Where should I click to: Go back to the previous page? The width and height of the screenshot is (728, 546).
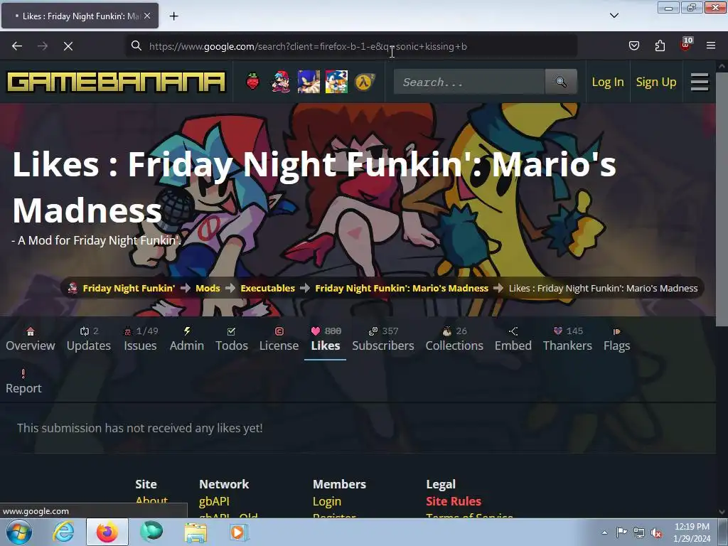coord(17,46)
